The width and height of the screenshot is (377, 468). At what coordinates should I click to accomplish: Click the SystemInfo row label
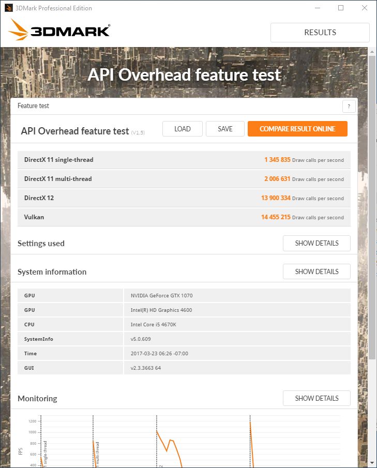click(x=38, y=339)
